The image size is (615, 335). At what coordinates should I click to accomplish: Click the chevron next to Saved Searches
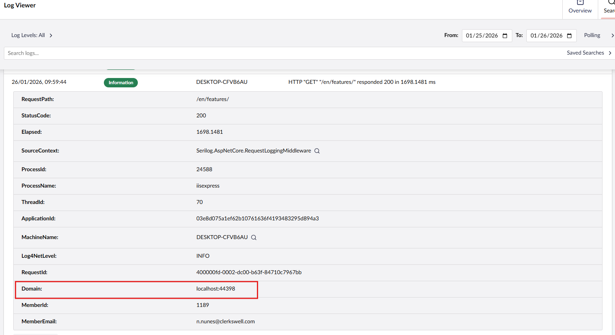coord(610,53)
